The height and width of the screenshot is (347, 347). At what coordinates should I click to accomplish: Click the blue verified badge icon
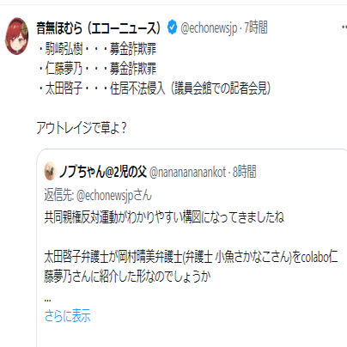172,27
